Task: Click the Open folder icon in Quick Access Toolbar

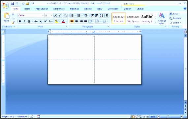Action: click(28, 4)
